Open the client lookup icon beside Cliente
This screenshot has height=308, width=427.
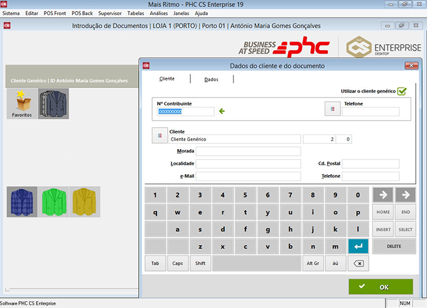159,136
